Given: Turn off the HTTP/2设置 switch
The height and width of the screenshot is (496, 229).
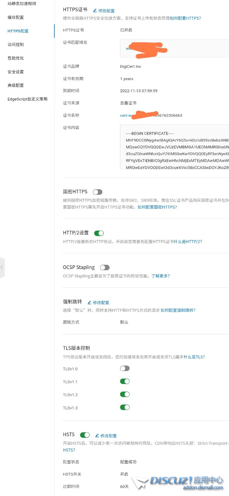Looking at the screenshot, I should (x=99, y=233).
